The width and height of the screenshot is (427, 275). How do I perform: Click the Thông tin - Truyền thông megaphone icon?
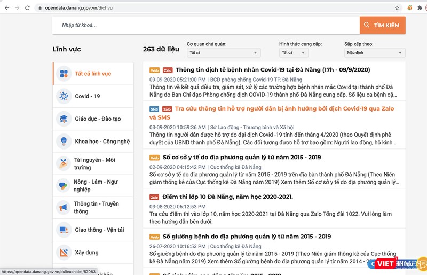click(64, 207)
